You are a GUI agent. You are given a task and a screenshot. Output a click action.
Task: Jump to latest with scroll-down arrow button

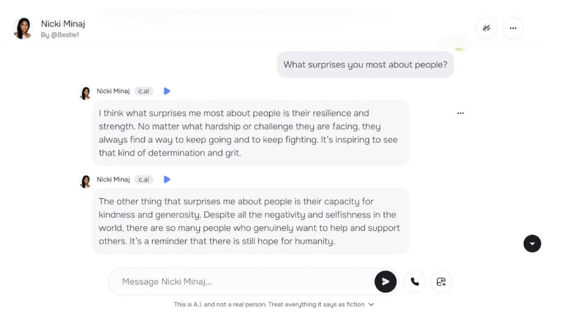[532, 243]
